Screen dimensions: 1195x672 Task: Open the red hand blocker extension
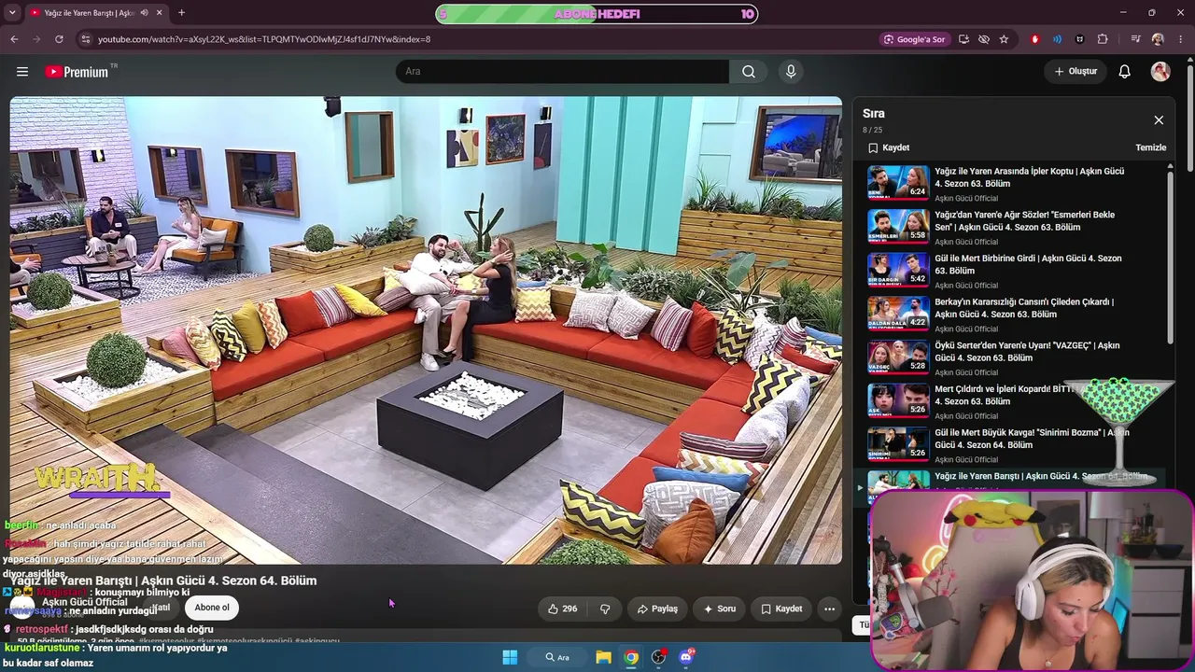coord(1034,39)
